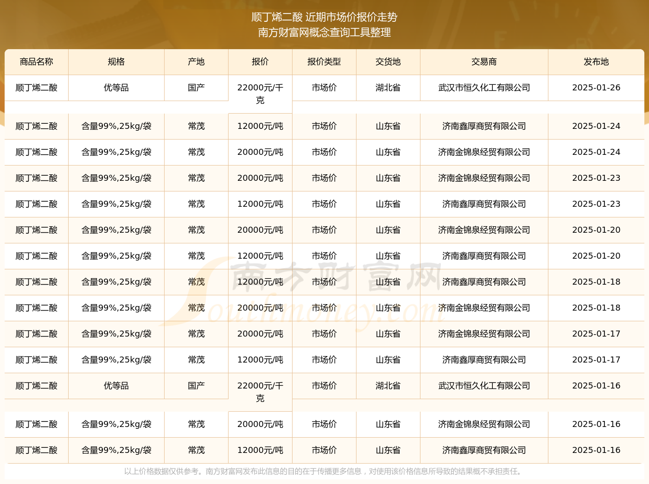Image resolution: width=649 pixels, height=484 pixels.
Task: Click 优等品 in the 2025-01-16 row
Action: (116, 386)
